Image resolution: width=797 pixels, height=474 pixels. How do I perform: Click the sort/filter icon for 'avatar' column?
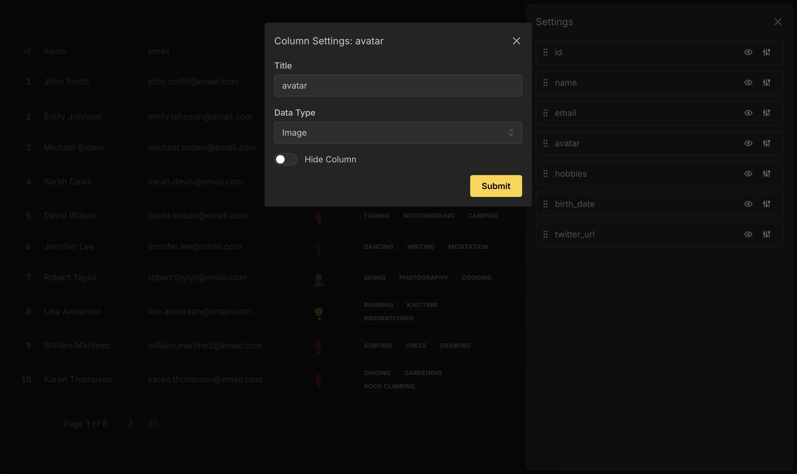click(767, 143)
